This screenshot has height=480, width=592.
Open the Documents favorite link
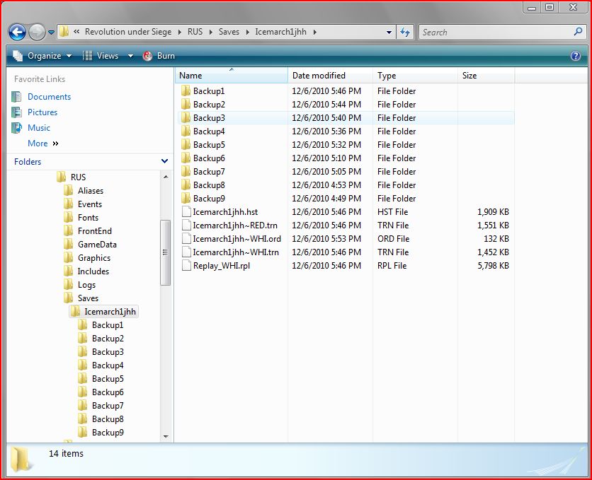(49, 97)
